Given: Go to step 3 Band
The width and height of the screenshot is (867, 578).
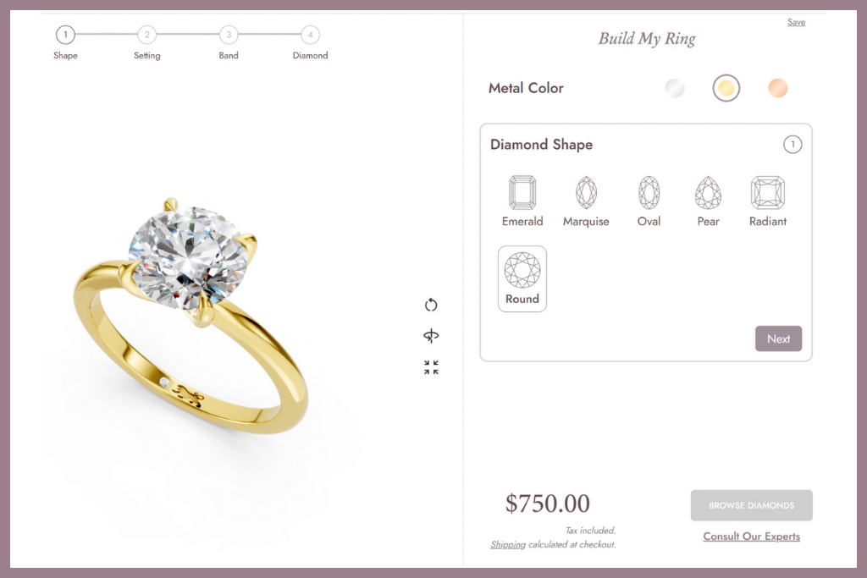Looking at the screenshot, I should 229,35.
